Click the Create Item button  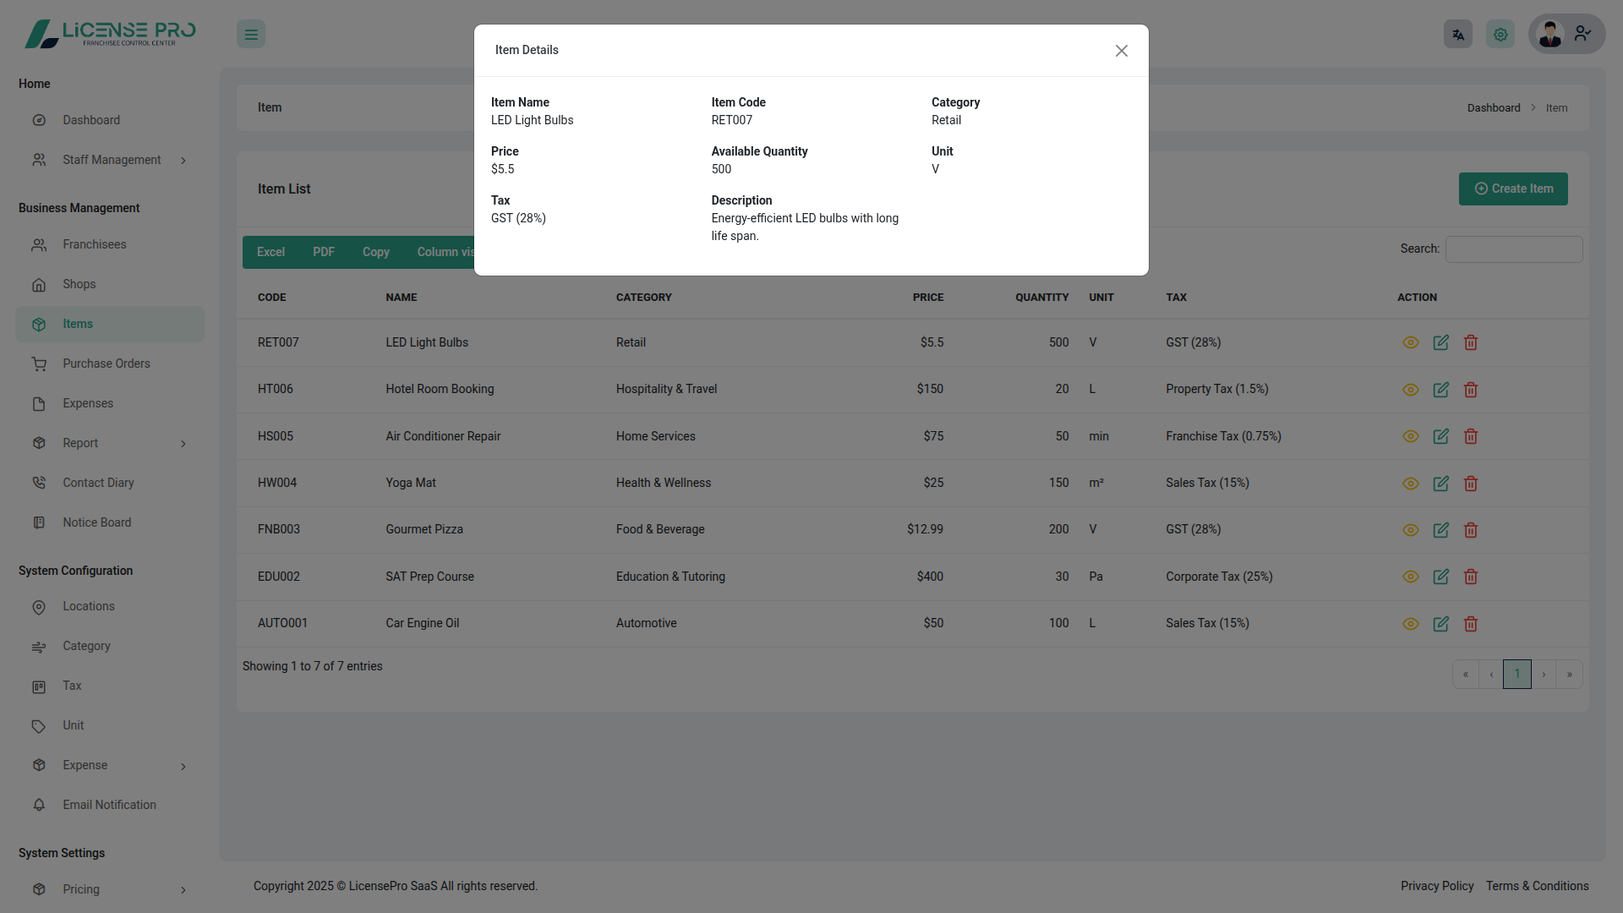point(1512,189)
